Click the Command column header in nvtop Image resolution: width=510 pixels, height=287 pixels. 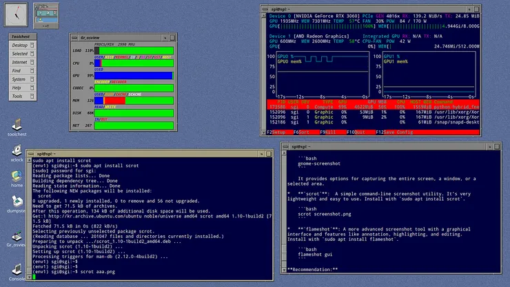[x=443, y=102]
